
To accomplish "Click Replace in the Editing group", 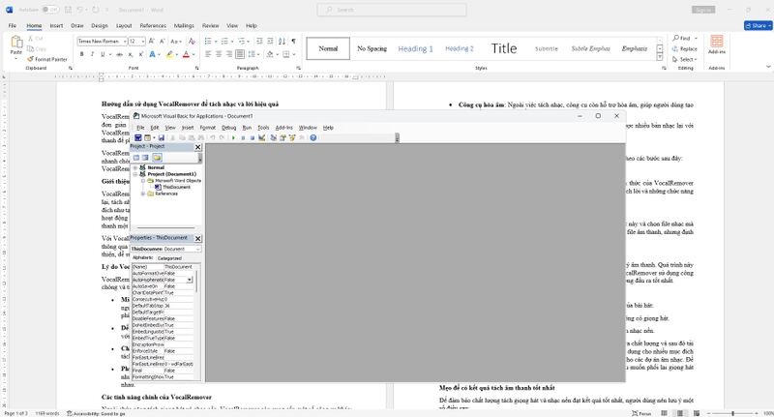I will coord(685,48).
